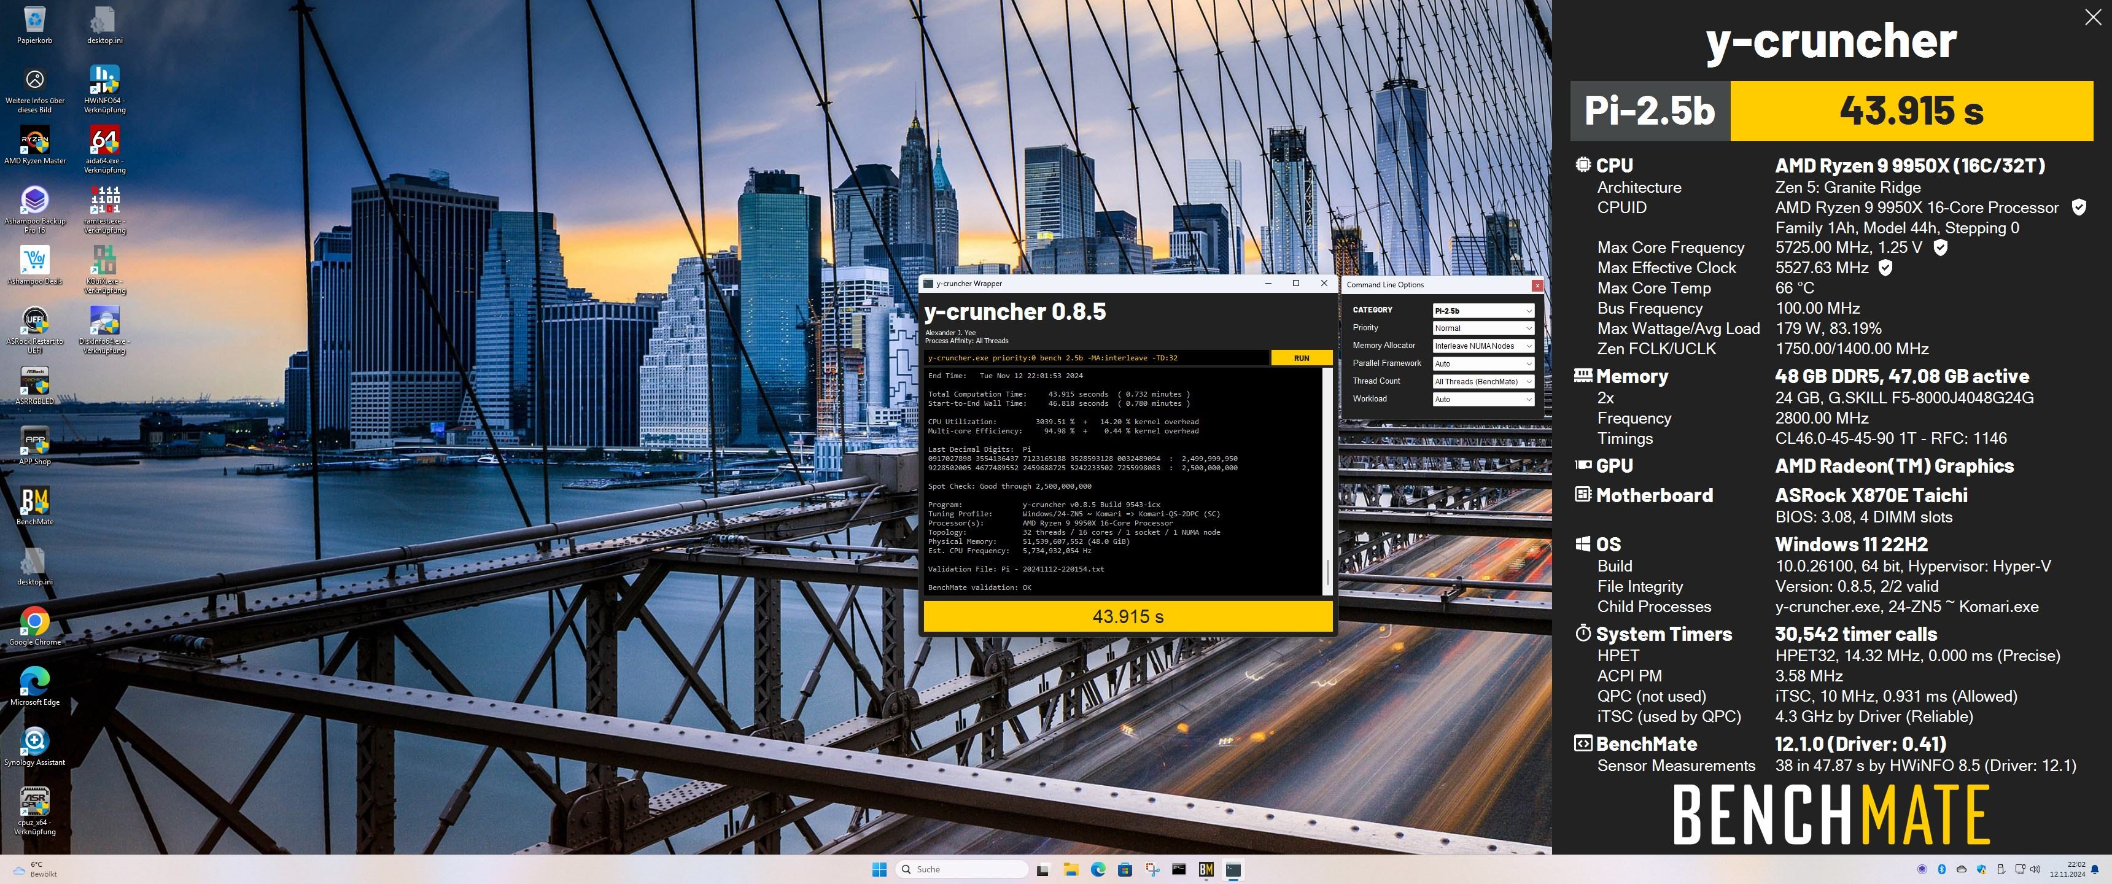This screenshot has width=2112, height=884.
Task: Click the verified shield next to CPUID
Action: coord(2078,207)
